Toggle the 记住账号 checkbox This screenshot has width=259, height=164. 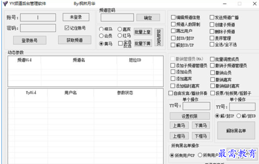pyautogui.click(x=67, y=28)
